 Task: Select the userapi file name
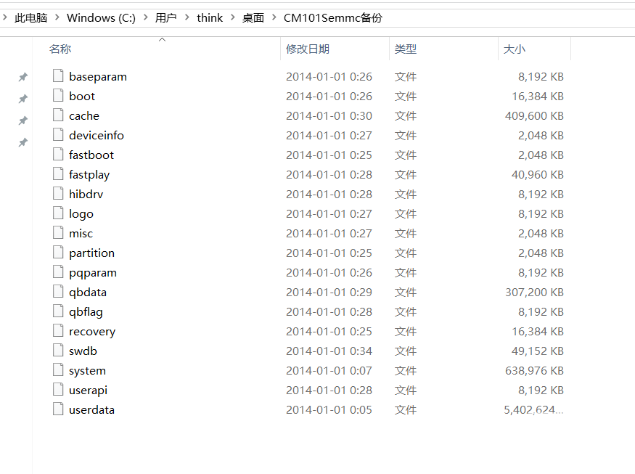pos(89,391)
